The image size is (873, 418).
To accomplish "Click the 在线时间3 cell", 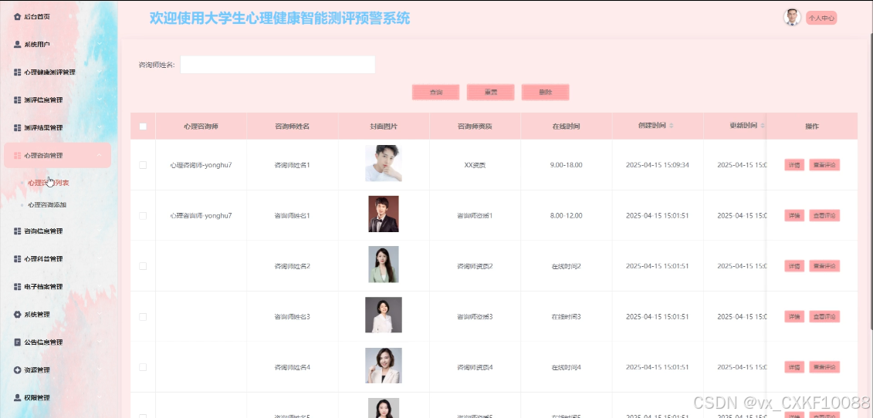I will coord(567,317).
